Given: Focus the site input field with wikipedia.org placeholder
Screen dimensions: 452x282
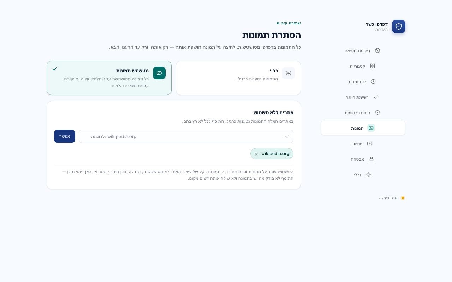Looking at the screenshot, I should [186, 136].
